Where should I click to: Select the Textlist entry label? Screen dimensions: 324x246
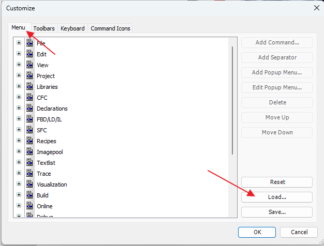tap(46, 163)
